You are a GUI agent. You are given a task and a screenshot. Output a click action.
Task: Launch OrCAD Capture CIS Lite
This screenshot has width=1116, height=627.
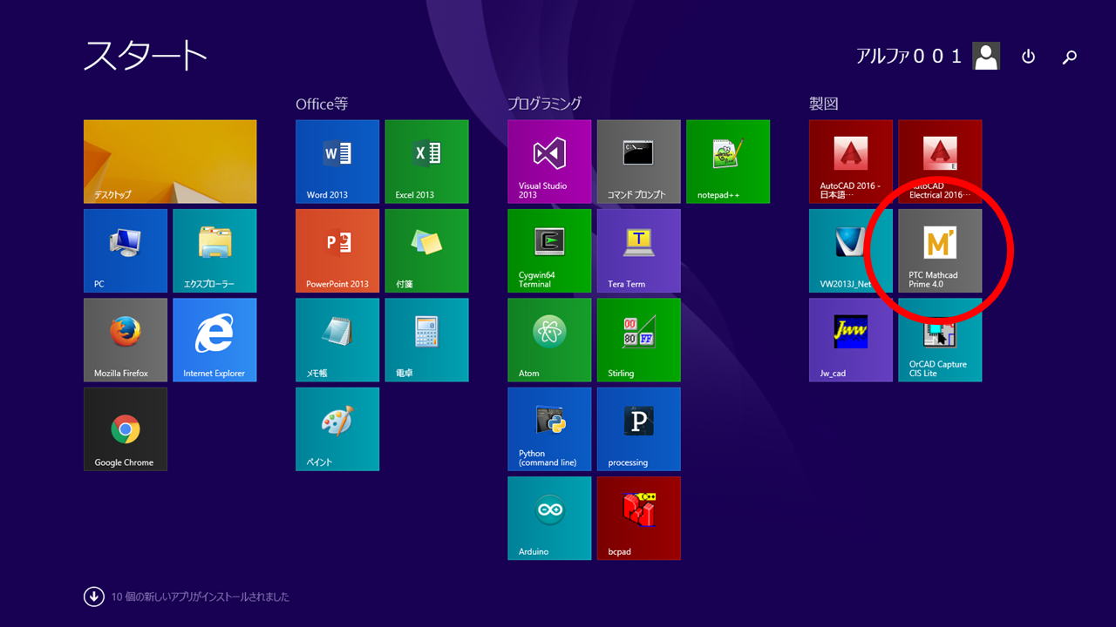(x=940, y=340)
